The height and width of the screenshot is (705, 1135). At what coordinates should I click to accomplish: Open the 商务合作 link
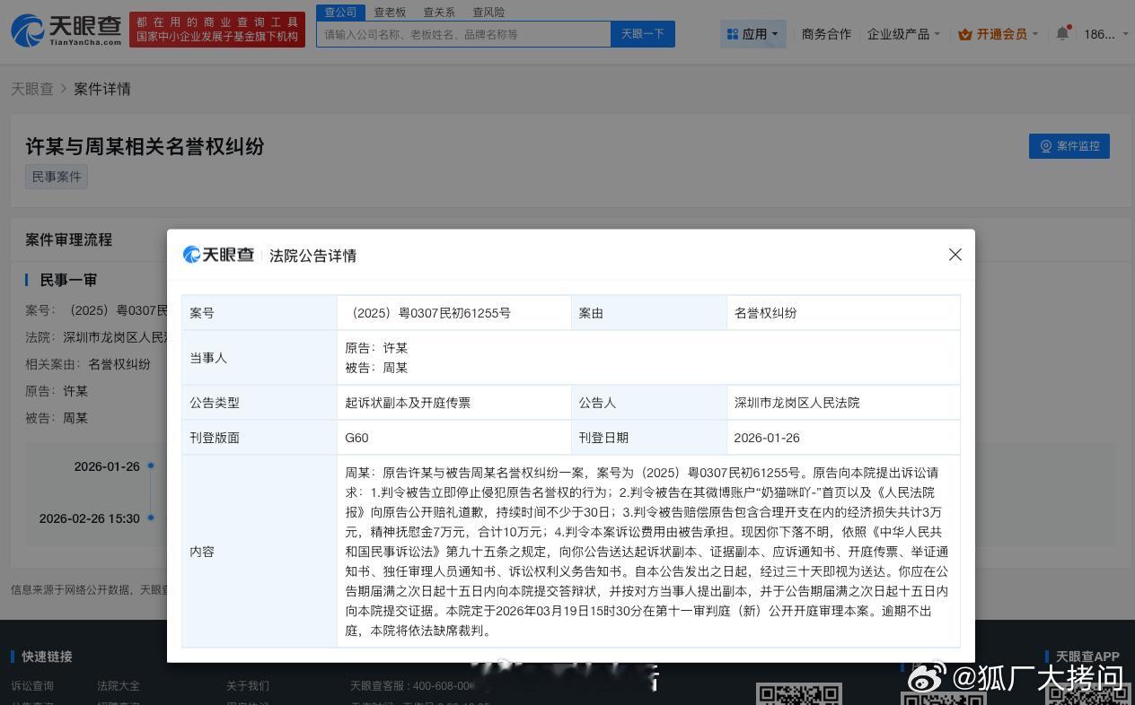pos(826,34)
